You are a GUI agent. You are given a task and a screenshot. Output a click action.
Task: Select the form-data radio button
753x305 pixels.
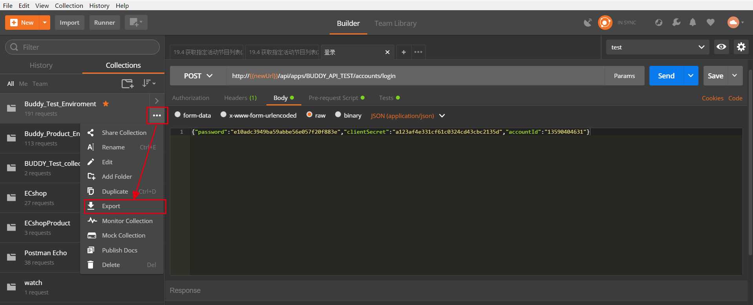[x=177, y=114]
